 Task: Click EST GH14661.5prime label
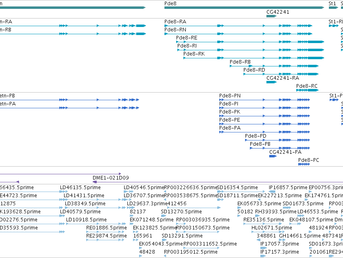pyautogui.click(x=300, y=236)
